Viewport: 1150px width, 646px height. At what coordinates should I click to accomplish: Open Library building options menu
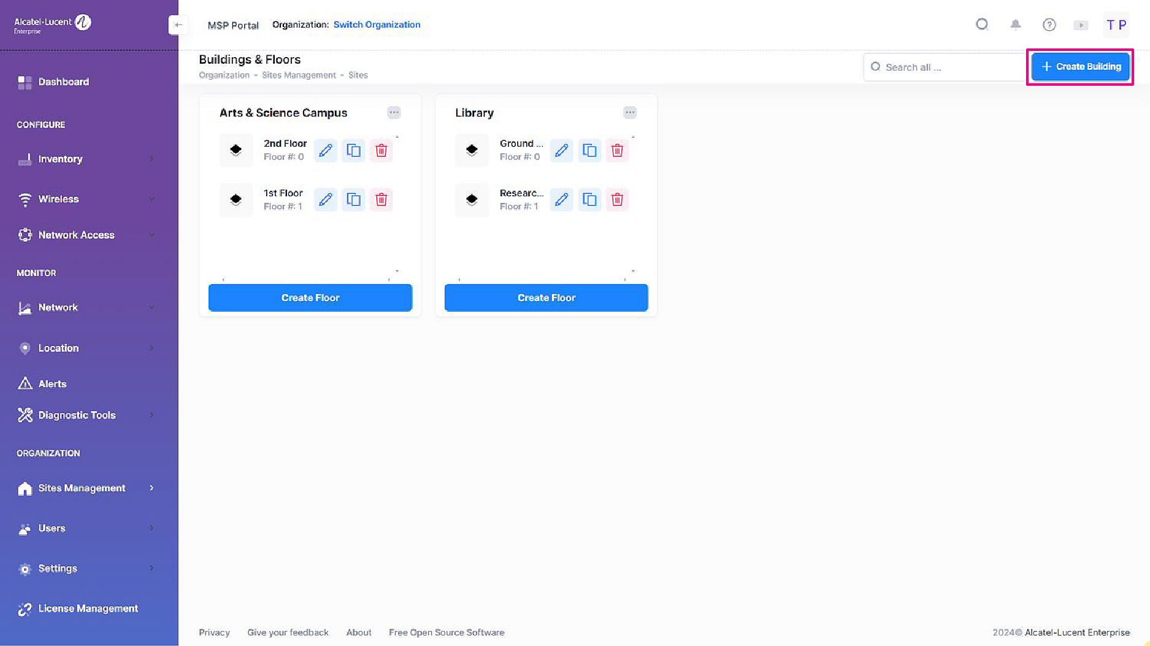630,112
